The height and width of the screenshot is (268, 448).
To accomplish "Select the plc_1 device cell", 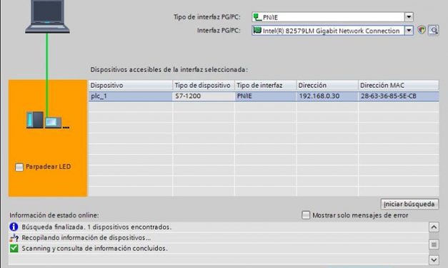I will (x=130, y=96).
